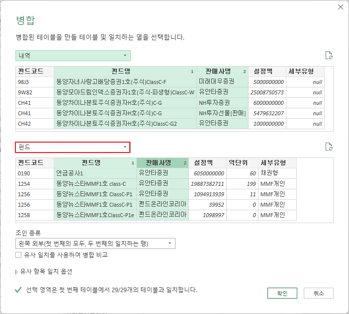349x314 pixels.
Task: Click 동양뉴스타MMF1호ClassC-P1e cell
Action: pos(95,215)
